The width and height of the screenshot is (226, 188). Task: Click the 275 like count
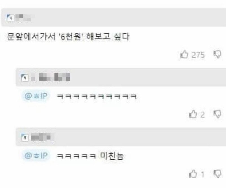[198, 55]
